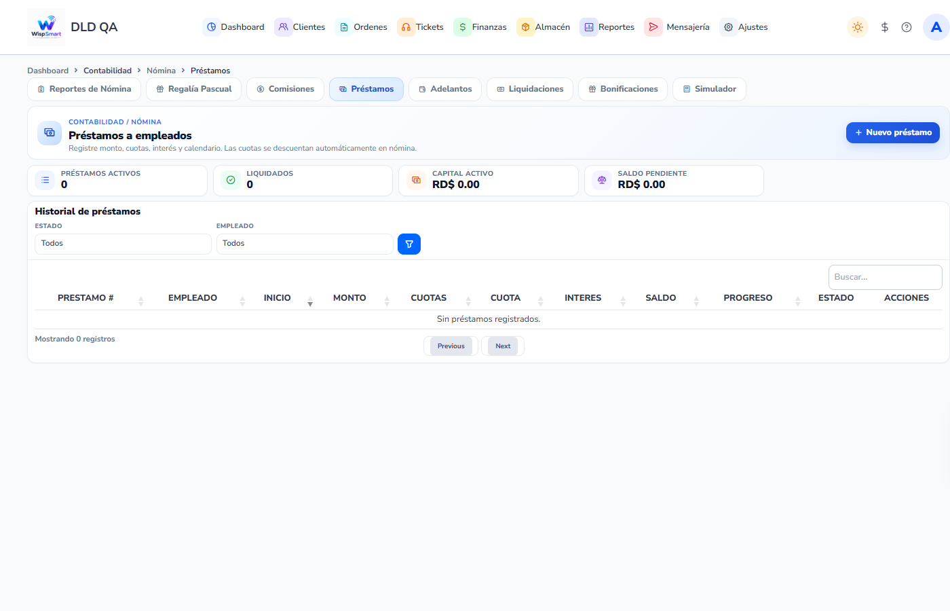Open Finanzas in top navigation
The height and width of the screenshot is (611, 950).
pyautogui.click(x=480, y=27)
